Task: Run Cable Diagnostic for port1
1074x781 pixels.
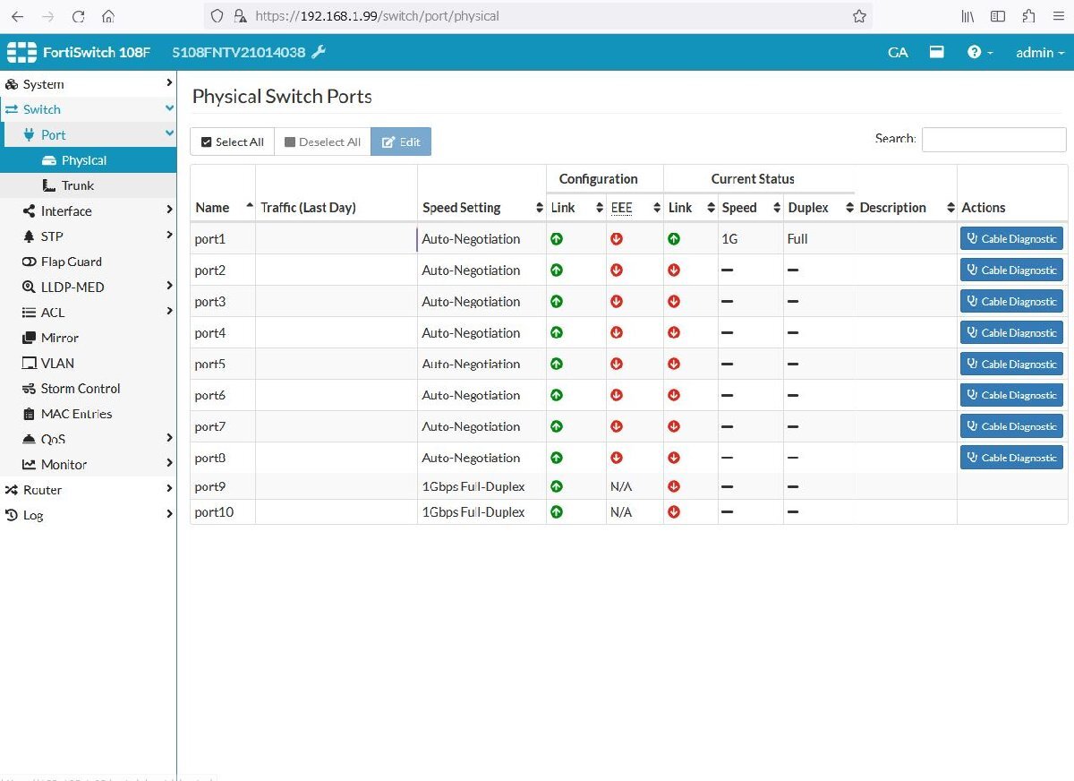Action: click(1011, 239)
